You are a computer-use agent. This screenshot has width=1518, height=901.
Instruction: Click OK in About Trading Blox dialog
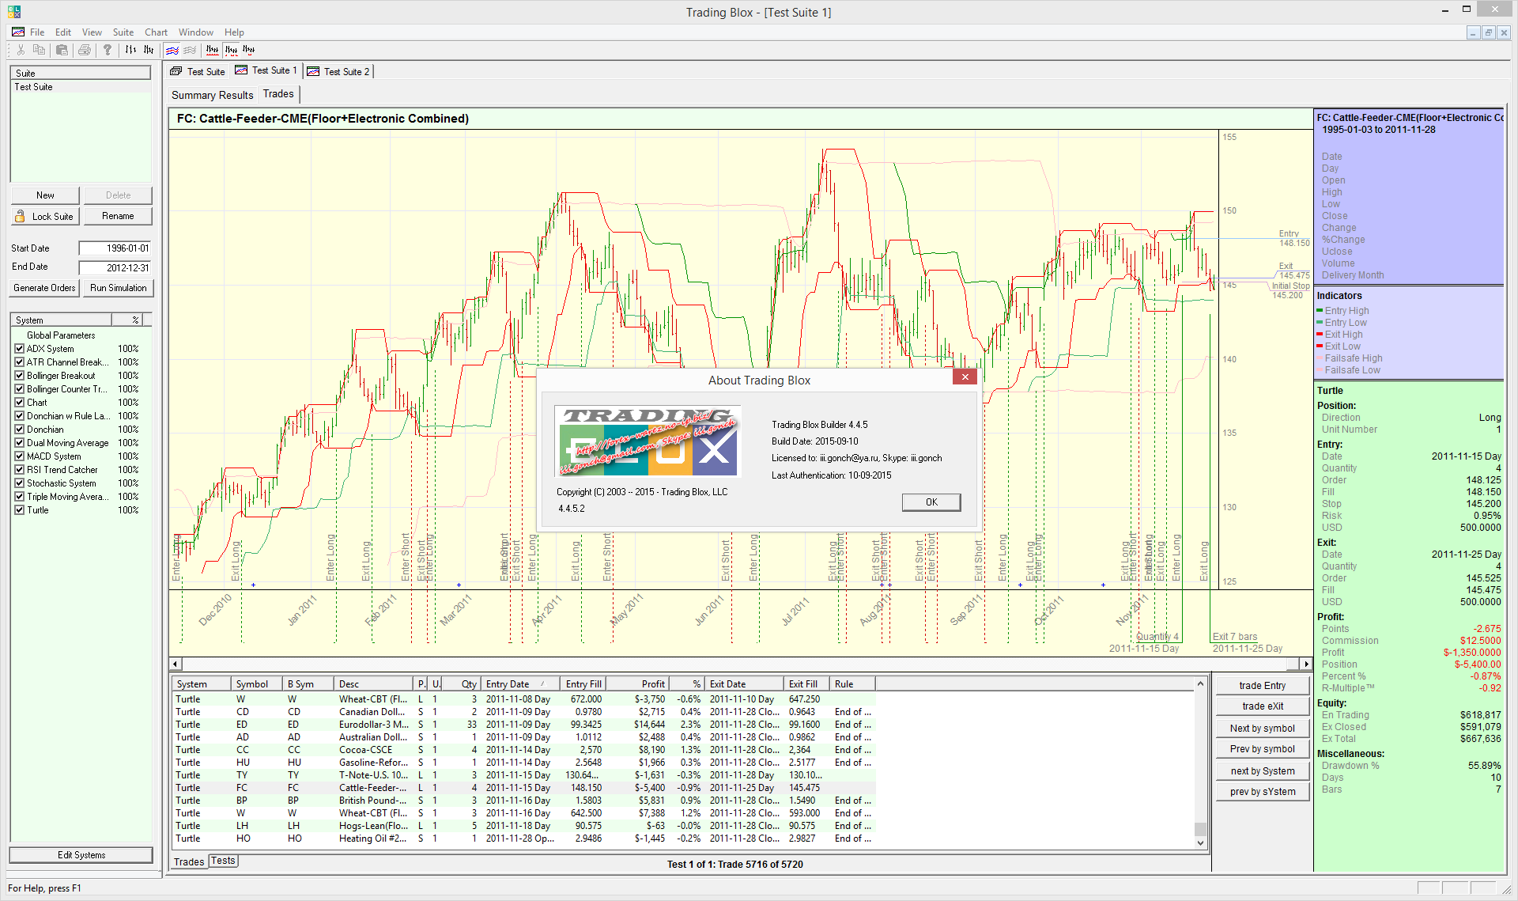pos(931,502)
